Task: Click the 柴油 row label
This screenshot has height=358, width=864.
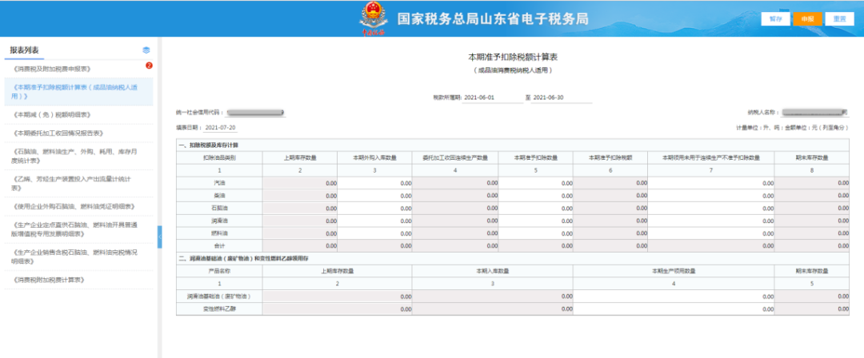Action: tap(219, 195)
